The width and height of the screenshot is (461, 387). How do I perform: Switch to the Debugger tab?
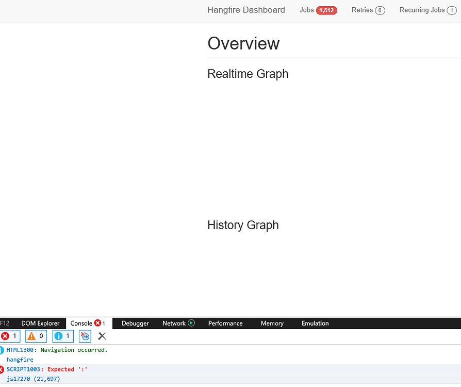pos(135,323)
